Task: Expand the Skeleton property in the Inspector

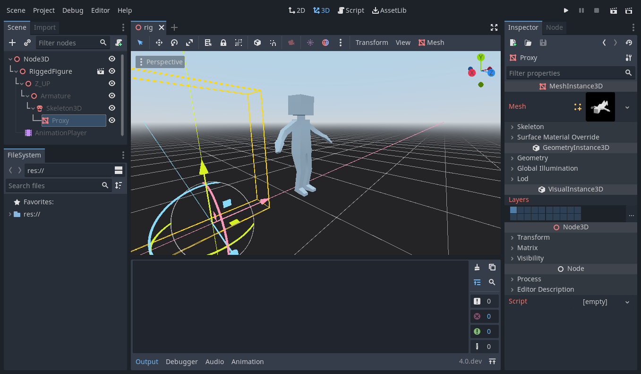Action: point(529,126)
